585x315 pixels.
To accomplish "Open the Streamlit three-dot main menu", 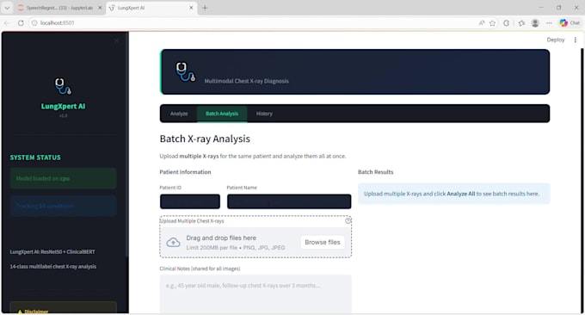I will pos(576,40).
